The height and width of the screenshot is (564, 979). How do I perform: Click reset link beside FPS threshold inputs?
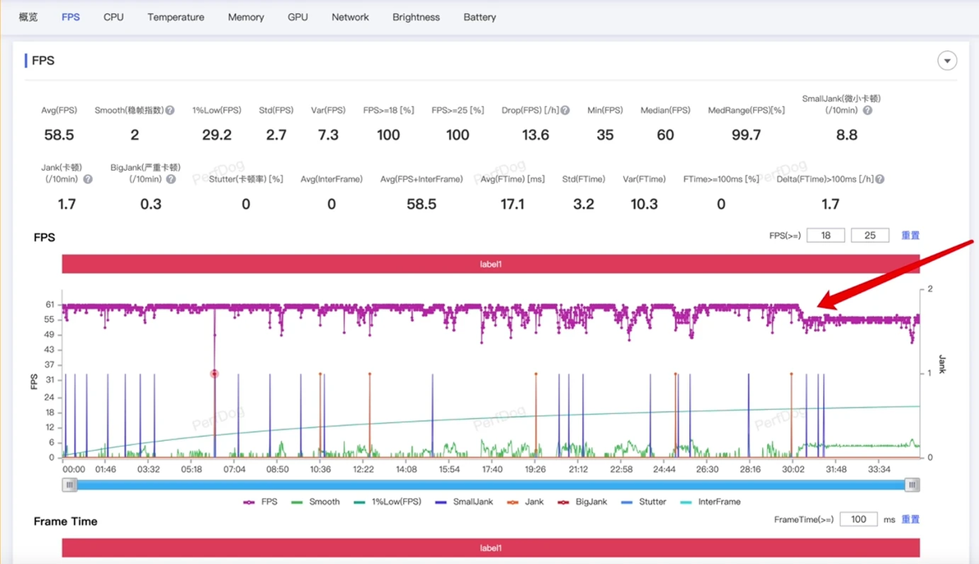910,236
